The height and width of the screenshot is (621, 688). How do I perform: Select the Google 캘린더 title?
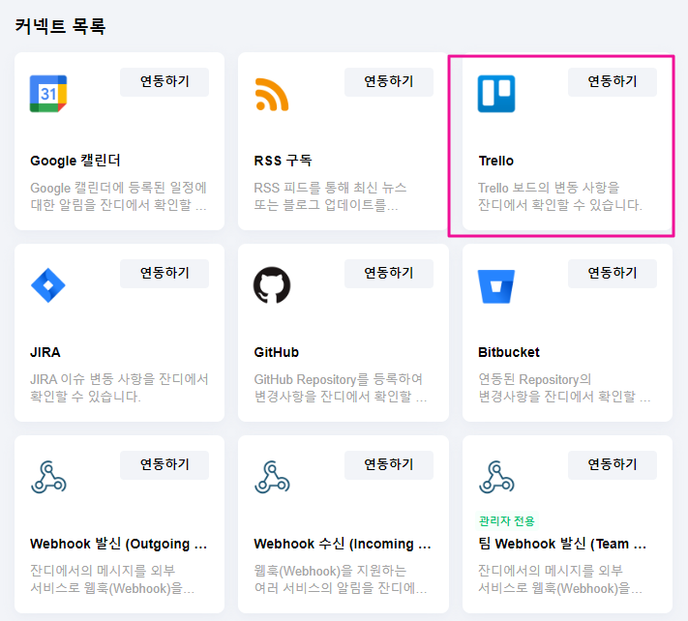pyautogui.click(x=75, y=161)
